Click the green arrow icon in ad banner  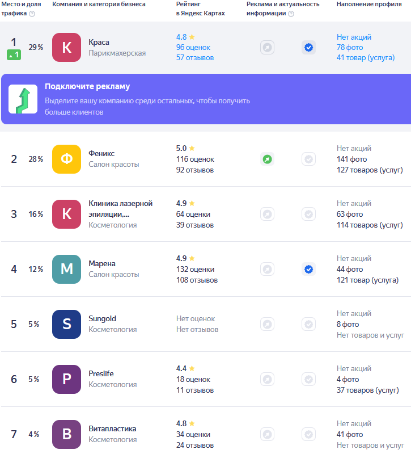coord(23,99)
